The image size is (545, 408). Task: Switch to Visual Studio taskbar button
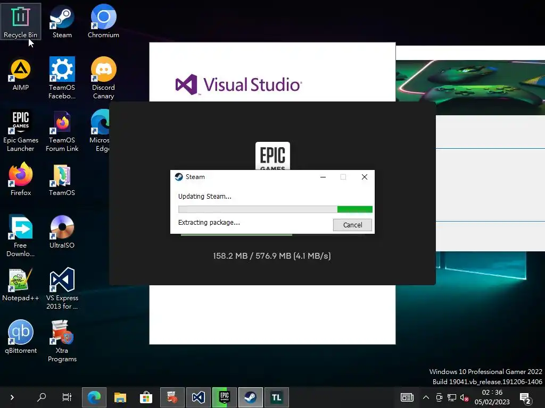click(198, 397)
